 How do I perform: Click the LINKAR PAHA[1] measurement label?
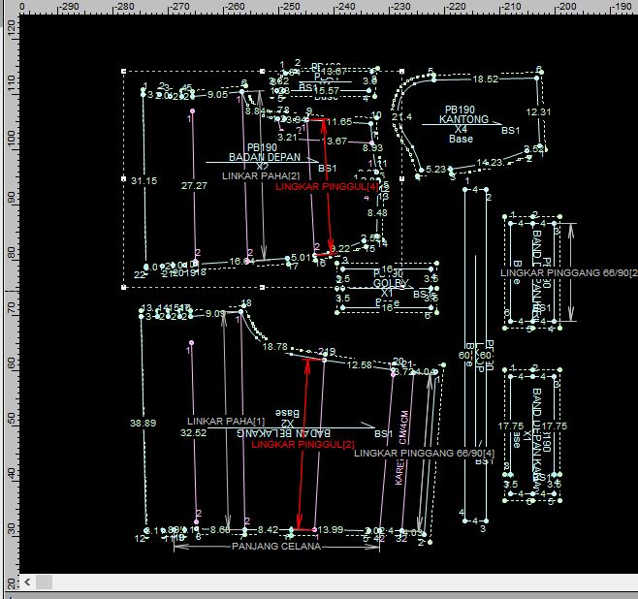pos(226,421)
